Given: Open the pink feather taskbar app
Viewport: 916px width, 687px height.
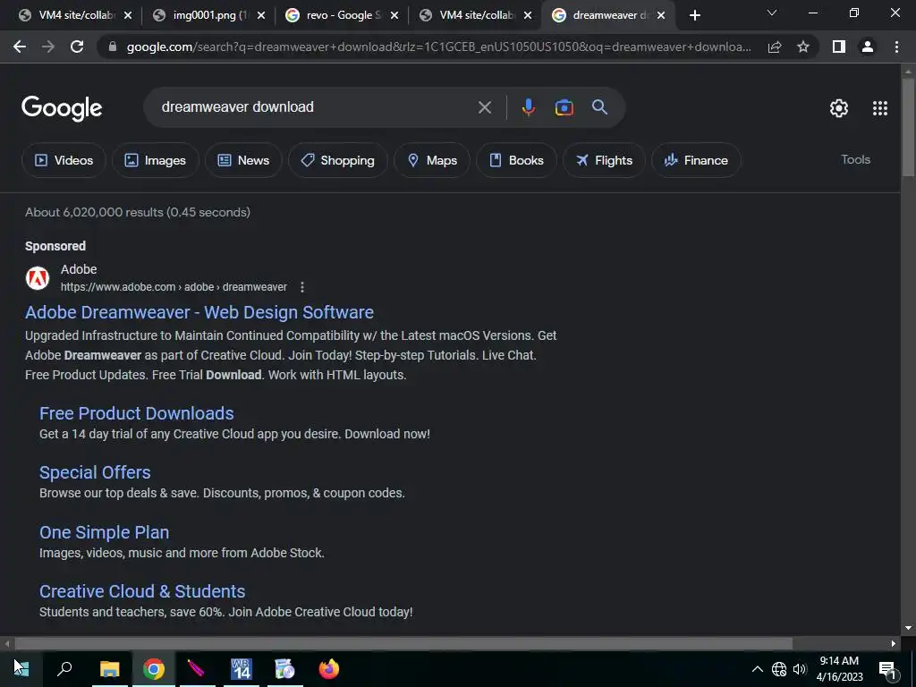Looking at the screenshot, I should (197, 669).
